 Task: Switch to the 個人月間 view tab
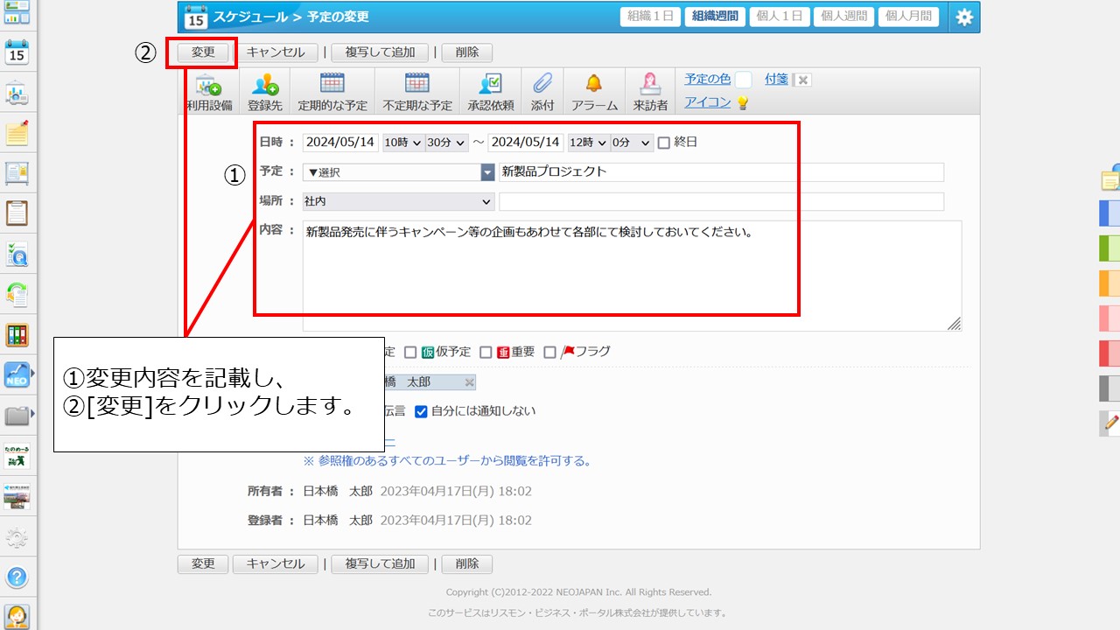(x=909, y=17)
